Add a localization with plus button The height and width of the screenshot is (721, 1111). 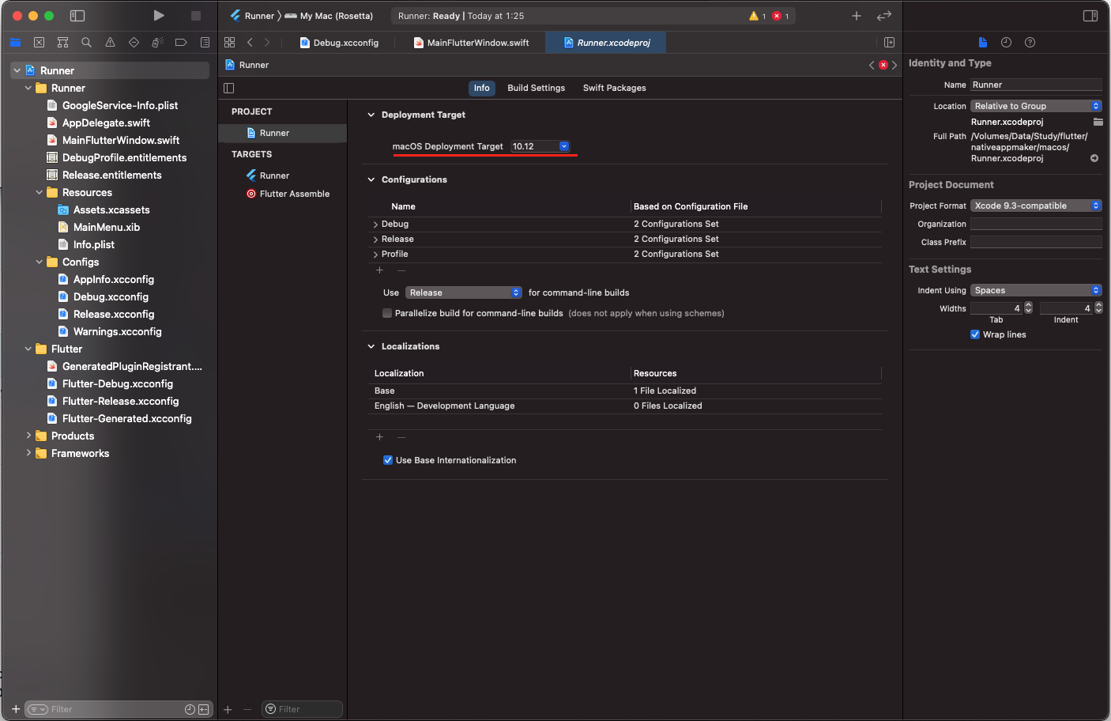coord(379,437)
